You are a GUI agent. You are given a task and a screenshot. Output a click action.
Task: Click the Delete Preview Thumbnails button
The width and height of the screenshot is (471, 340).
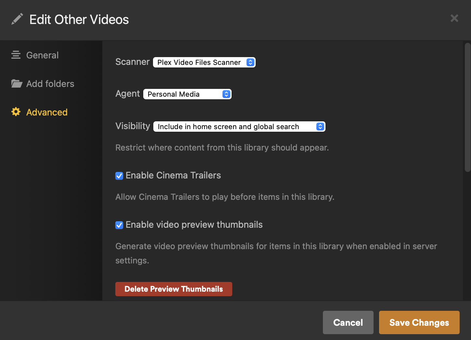[x=174, y=289]
